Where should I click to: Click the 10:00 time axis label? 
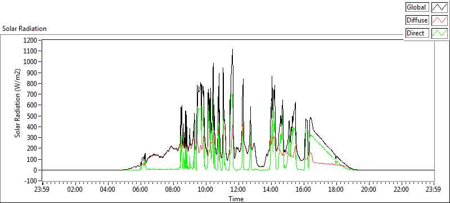pos(205,190)
